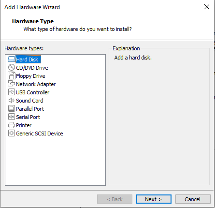Image resolution: width=215 pixels, height=208 pixels.
Task: Click the Printer icon
Action: [12, 125]
